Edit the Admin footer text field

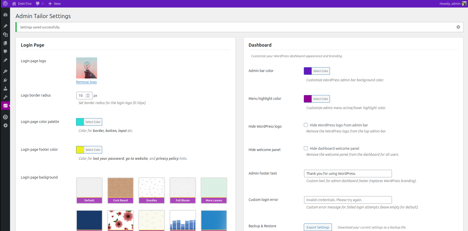[348, 174]
